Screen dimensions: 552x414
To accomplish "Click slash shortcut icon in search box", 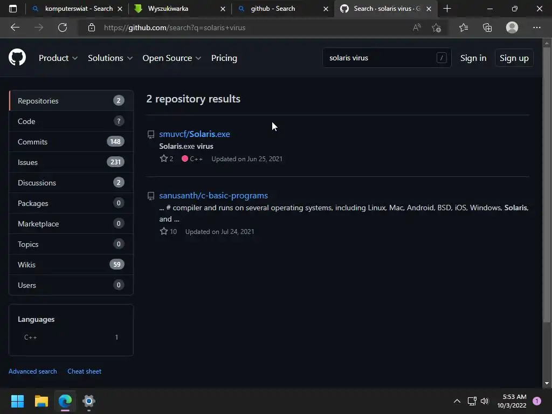I will (441, 58).
